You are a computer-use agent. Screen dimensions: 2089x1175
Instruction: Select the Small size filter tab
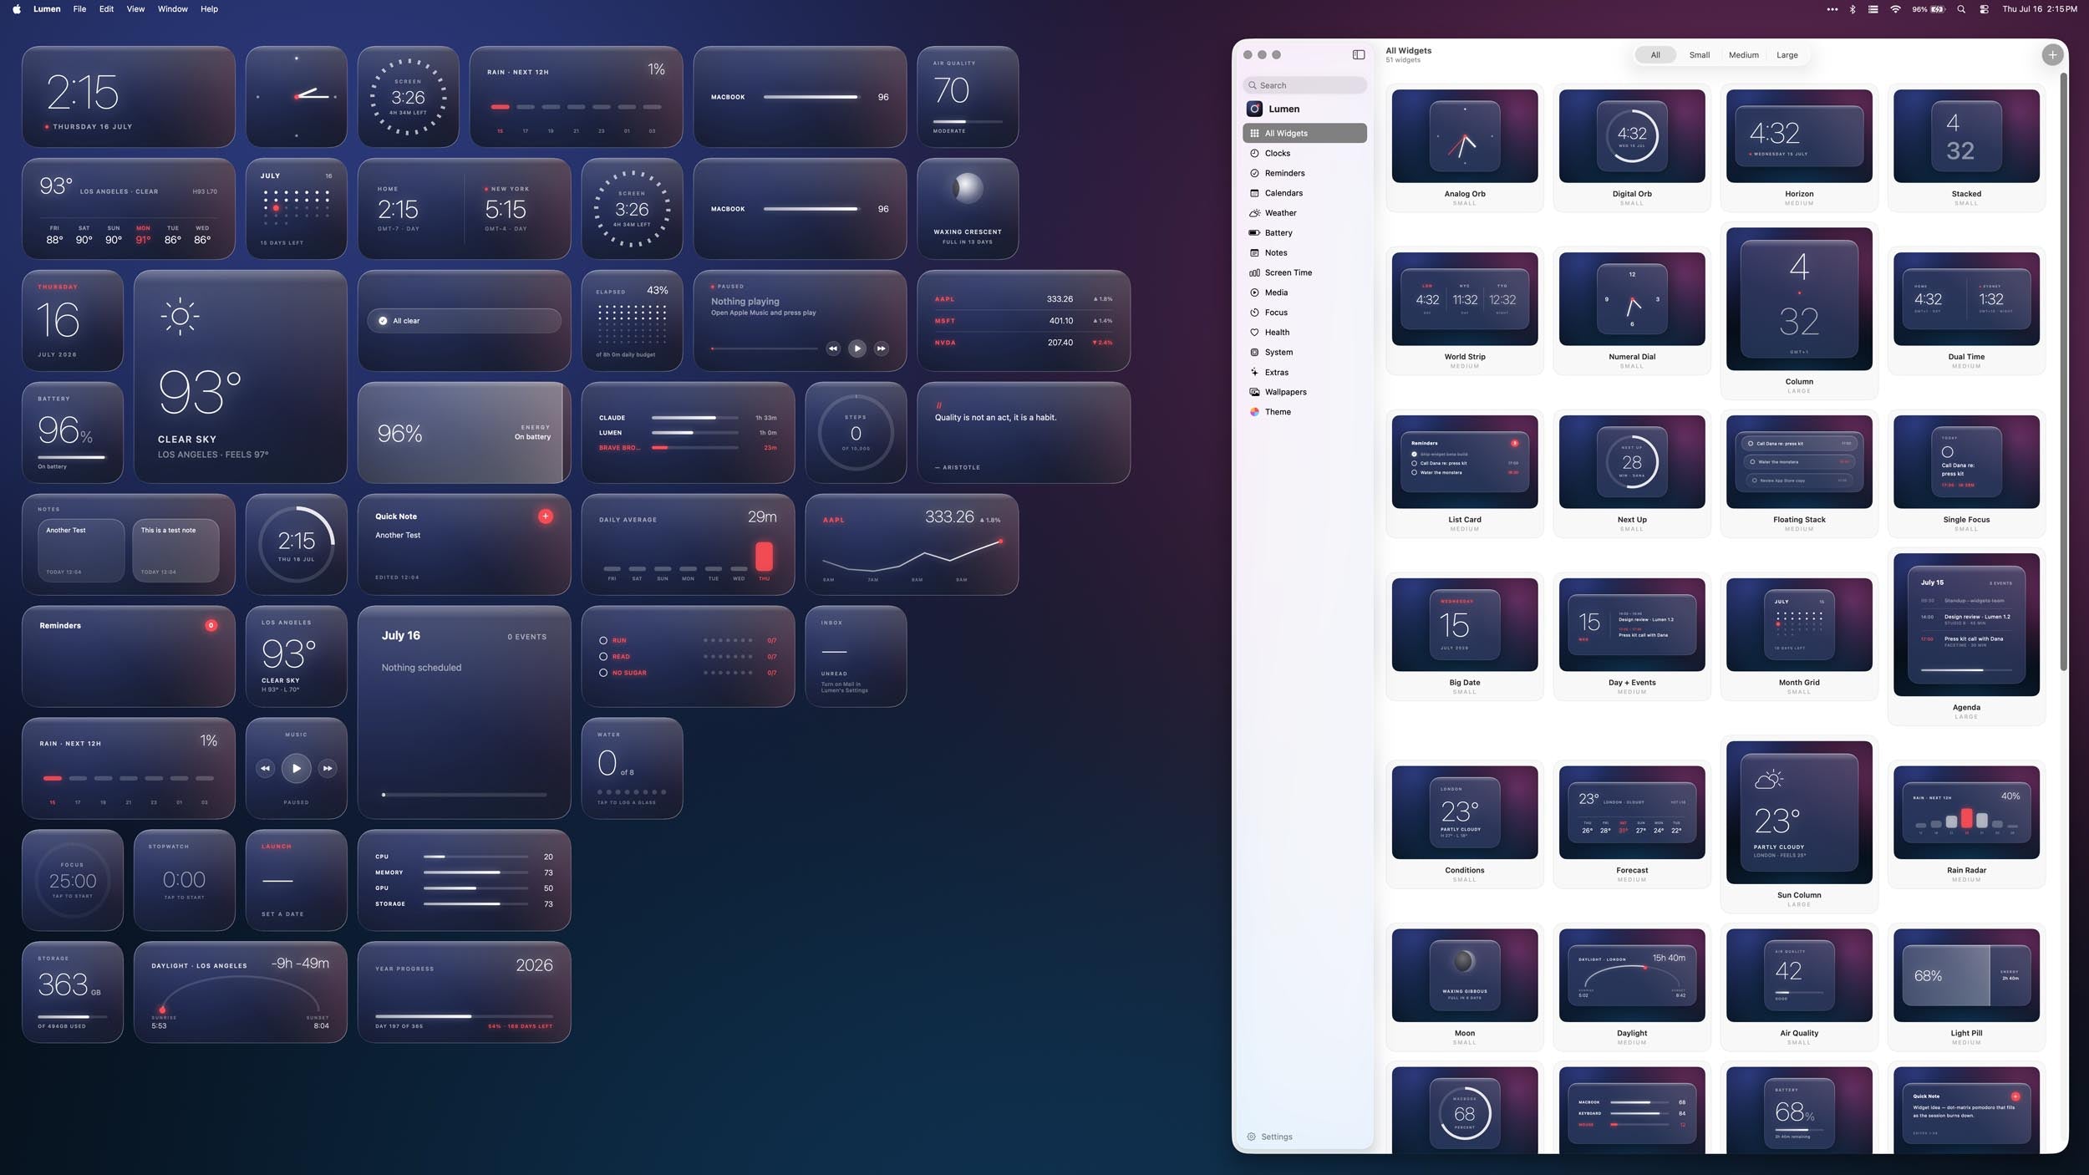click(x=1699, y=55)
